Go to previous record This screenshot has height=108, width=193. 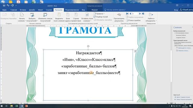(130, 13)
